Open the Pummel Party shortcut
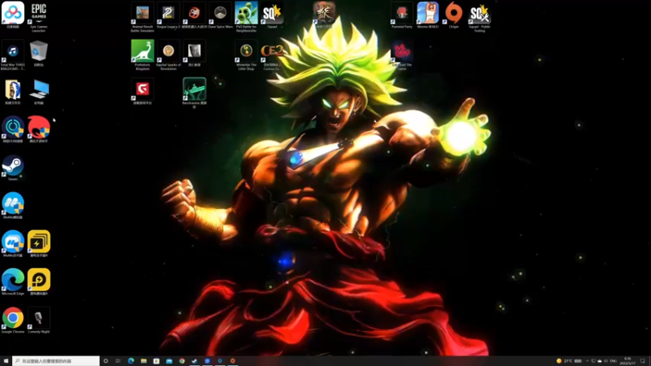 click(401, 15)
